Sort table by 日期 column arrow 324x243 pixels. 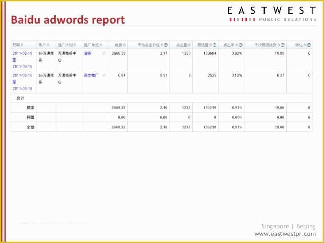(x=22, y=45)
